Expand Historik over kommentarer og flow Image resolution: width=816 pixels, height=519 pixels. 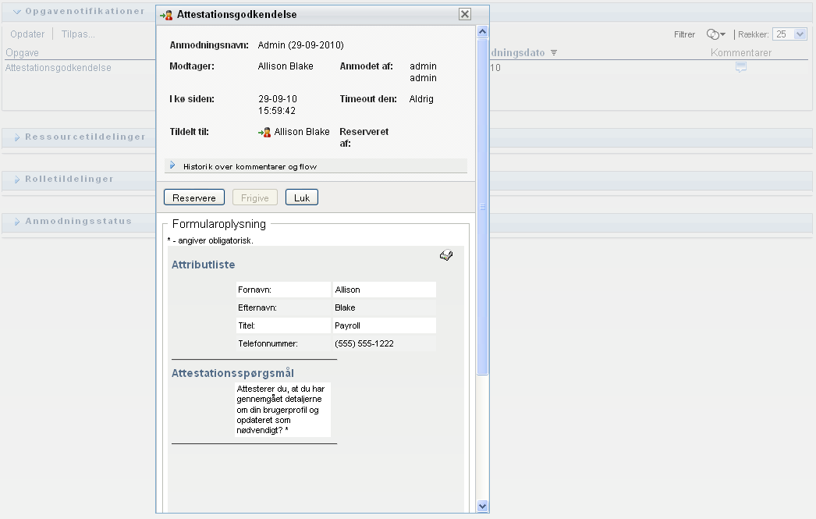click(172, 165)
